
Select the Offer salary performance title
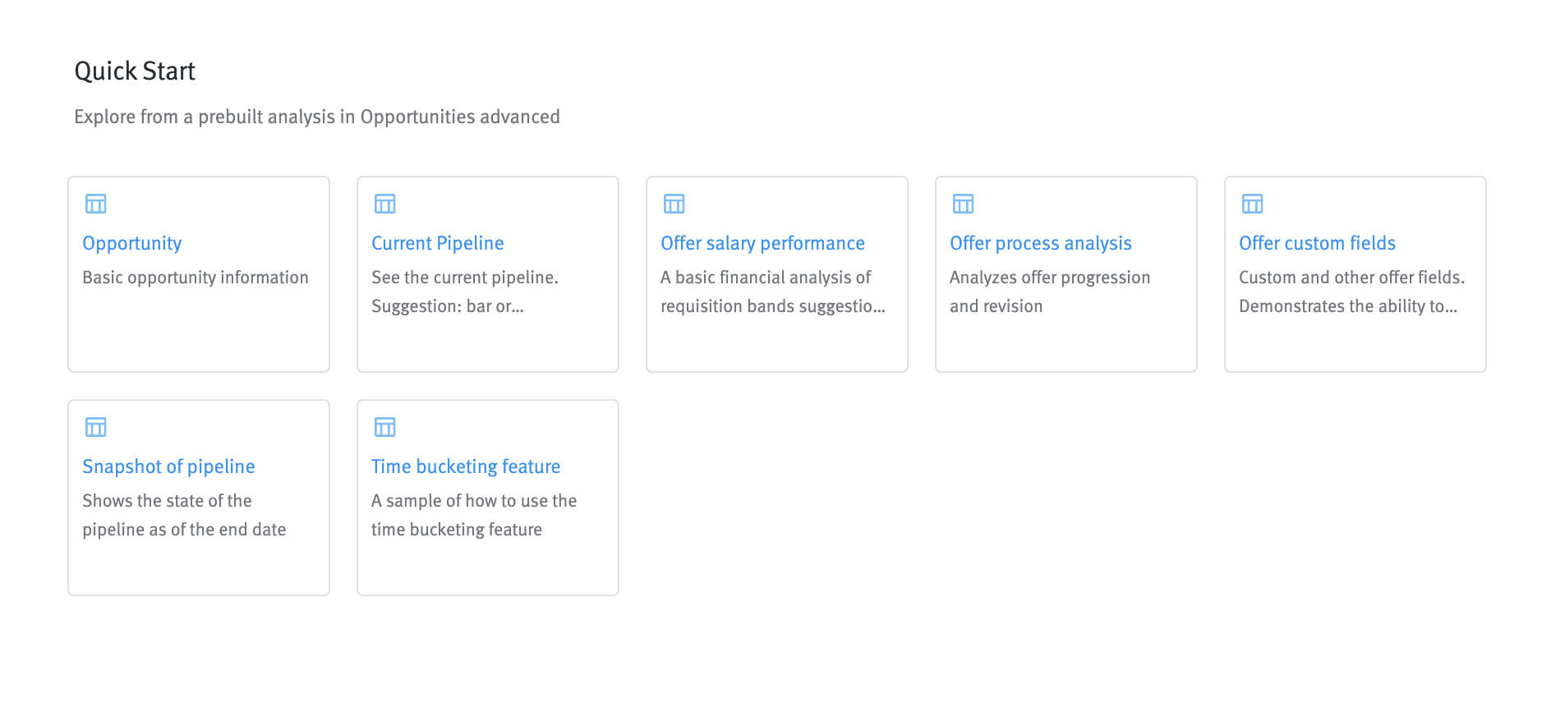coord(762,243)
